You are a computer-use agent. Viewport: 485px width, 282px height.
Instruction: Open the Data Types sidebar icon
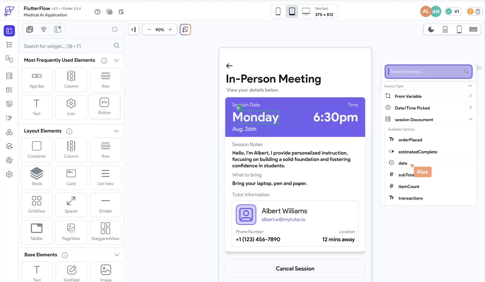(9, 90)
